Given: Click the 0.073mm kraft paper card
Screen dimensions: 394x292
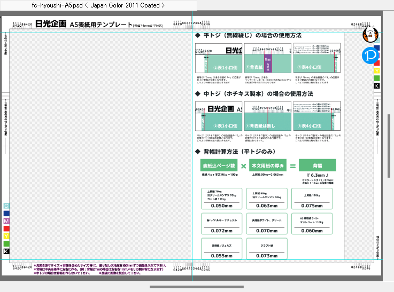Looking at the screenshot, I should [x=267, y=249].
